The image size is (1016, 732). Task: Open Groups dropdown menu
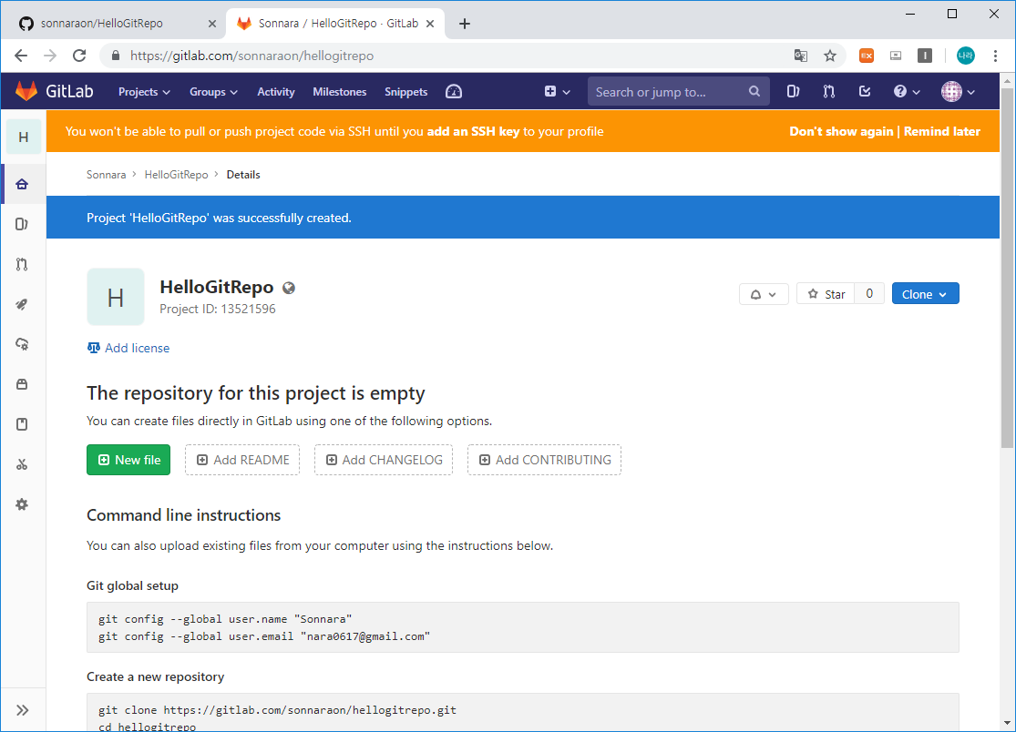tap(213, 92)
